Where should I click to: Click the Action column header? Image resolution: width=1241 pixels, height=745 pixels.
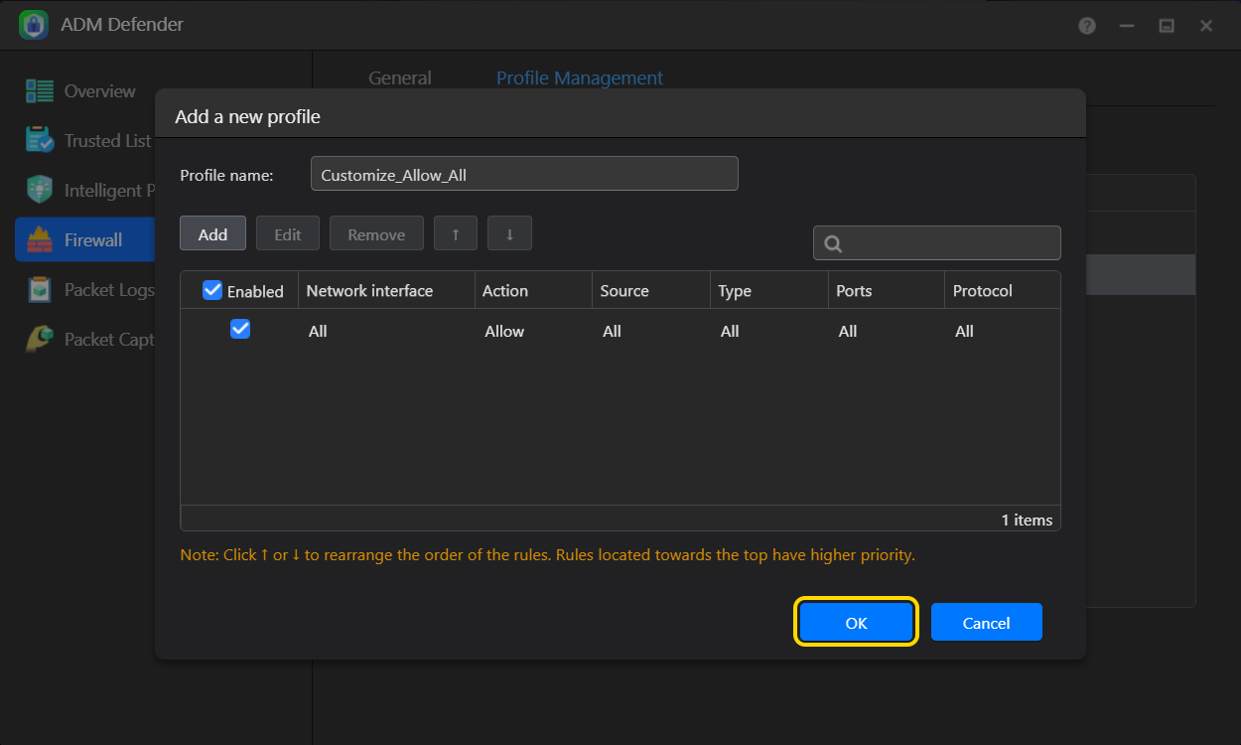[x=533, y=290]
